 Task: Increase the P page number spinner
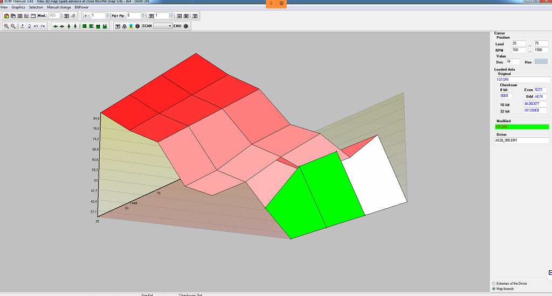171,15
